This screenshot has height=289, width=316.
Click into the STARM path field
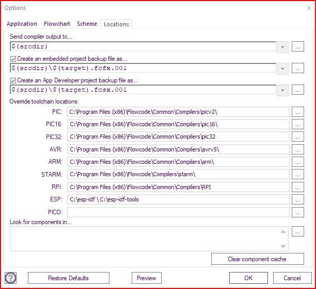click(177, 174)
